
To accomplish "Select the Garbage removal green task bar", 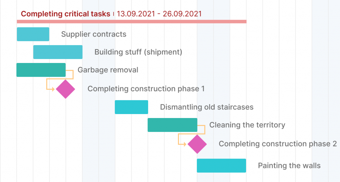I will [41, 70].
